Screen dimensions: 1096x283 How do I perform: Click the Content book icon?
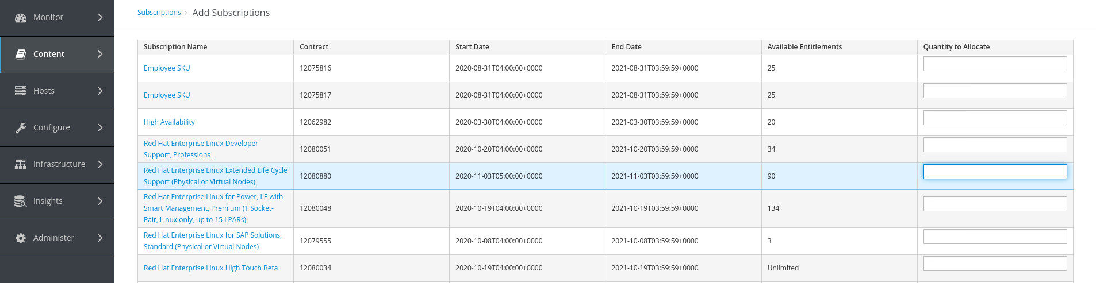21,54
